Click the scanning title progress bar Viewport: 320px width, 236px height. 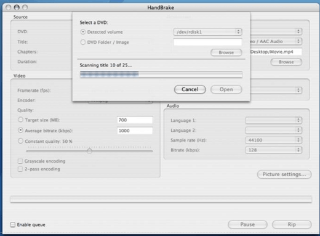click(x=161, y=74)
